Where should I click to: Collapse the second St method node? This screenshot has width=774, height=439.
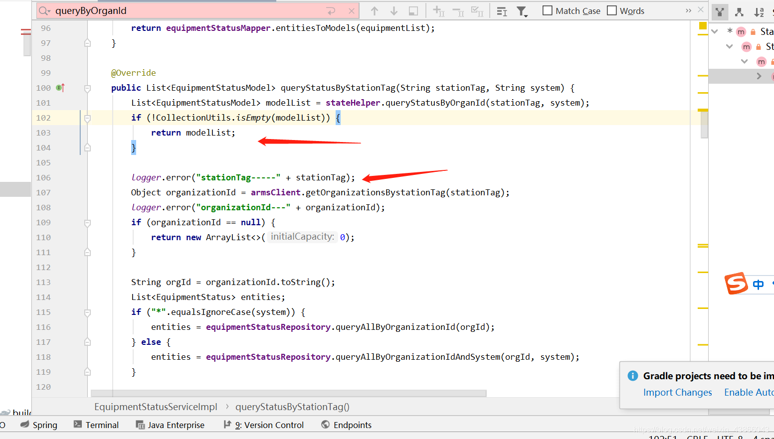click(x=730, y=46)
